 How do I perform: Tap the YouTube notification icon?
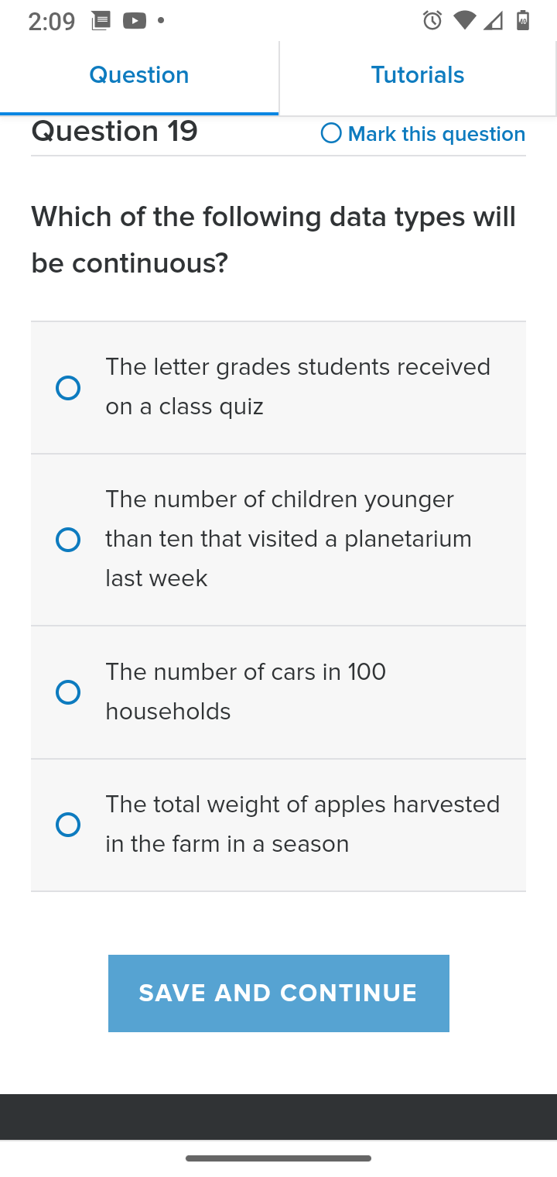(x=134, y=21)
